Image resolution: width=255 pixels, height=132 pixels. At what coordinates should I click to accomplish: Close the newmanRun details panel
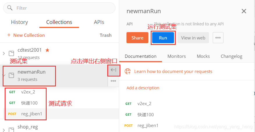click(x=244, y=11)
